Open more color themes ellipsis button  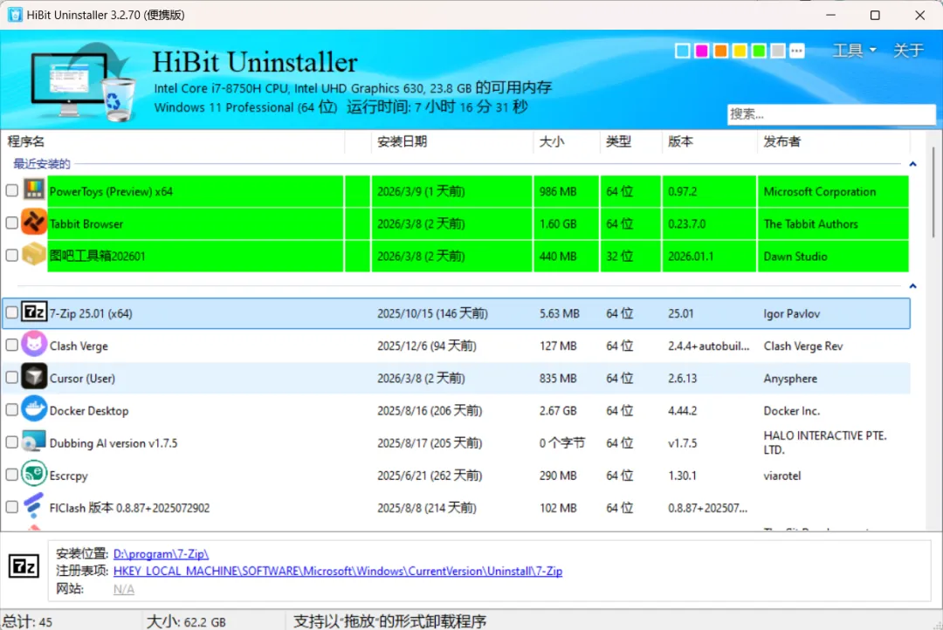[797, 51]
